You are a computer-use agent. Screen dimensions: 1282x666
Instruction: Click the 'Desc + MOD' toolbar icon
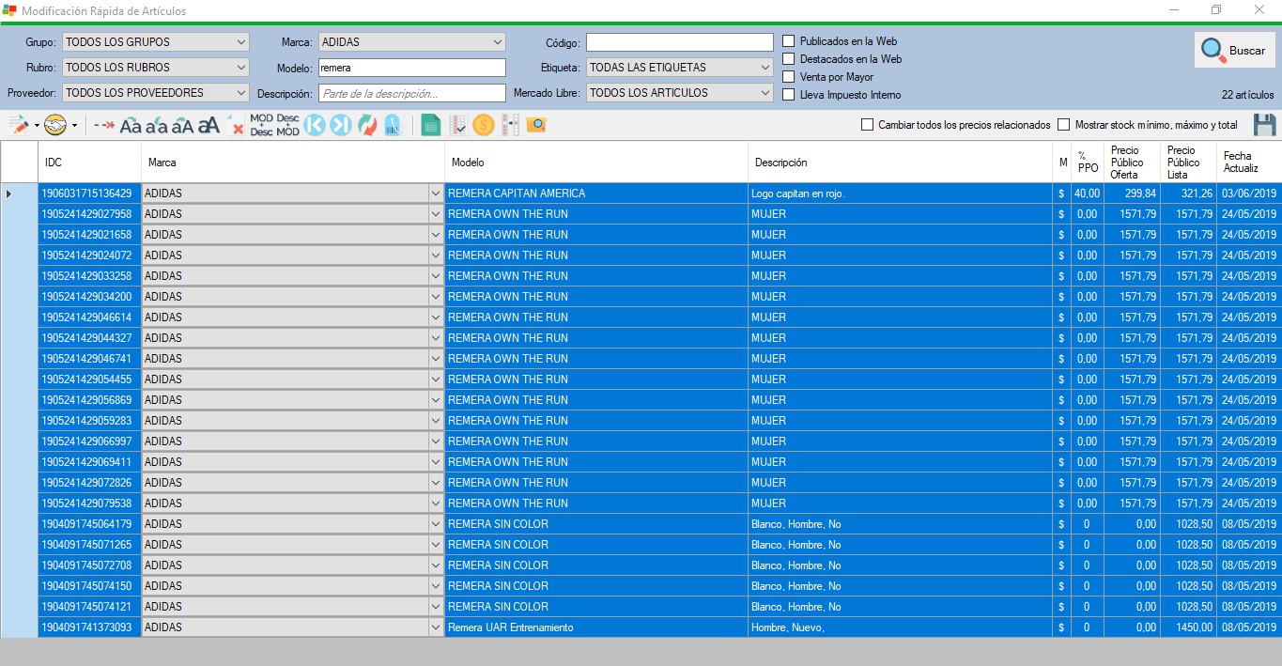click(x=287, y=125)
